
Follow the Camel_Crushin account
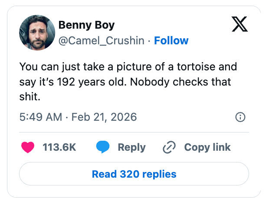pyautogui.click(x=171, y=41)
